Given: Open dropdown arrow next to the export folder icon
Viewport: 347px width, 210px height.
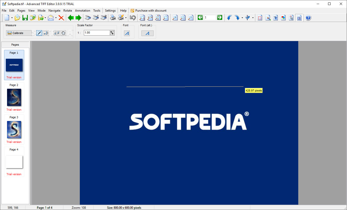Looking at the screenshot, I should (x=45, y=18).
